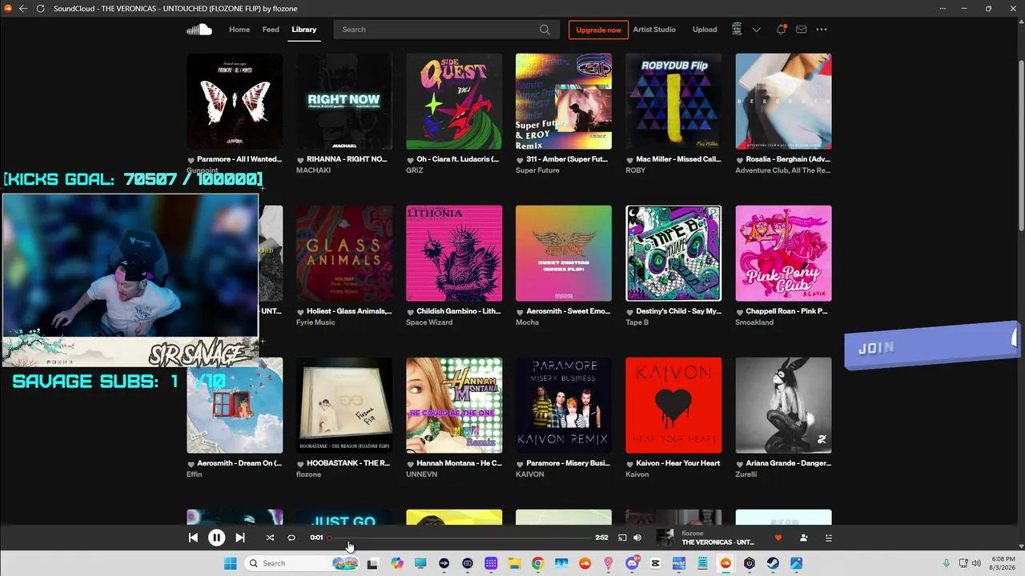Click the flozone artist name in player
Screen dimensions: 1025x576
coord(693,534)
